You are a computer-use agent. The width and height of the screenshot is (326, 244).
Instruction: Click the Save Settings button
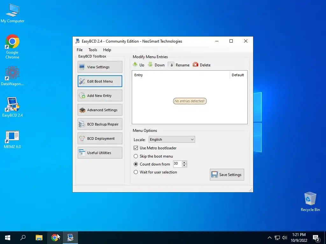click(x=227, y=174)
